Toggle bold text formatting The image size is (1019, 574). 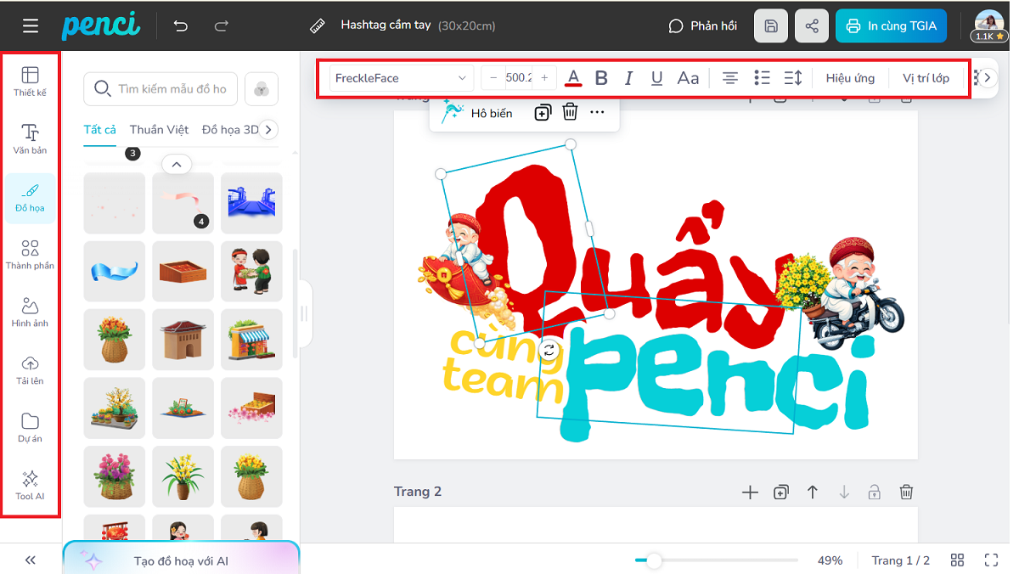[601, 78]
